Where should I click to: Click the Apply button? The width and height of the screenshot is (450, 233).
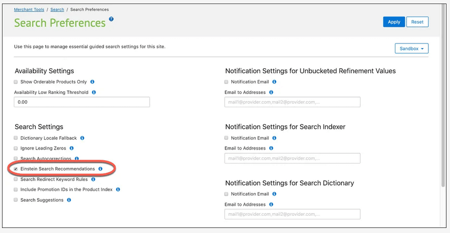click(394, 22)
